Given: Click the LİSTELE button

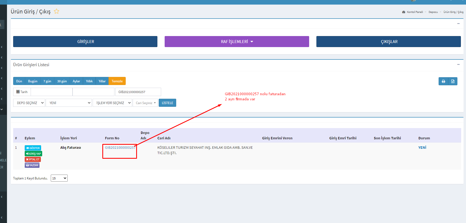Looking at the screenshot, I should click(167, 103).
